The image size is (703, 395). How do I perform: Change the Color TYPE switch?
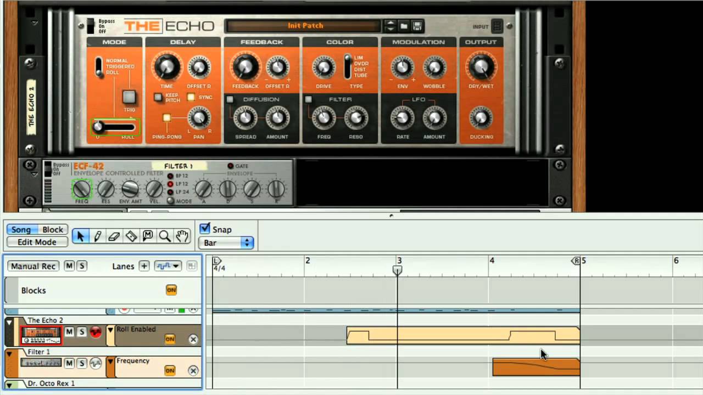(348, 66)
